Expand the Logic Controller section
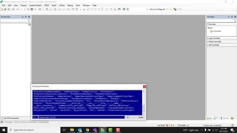The height and width of the screenshot is (133, 237). point(208,38)
